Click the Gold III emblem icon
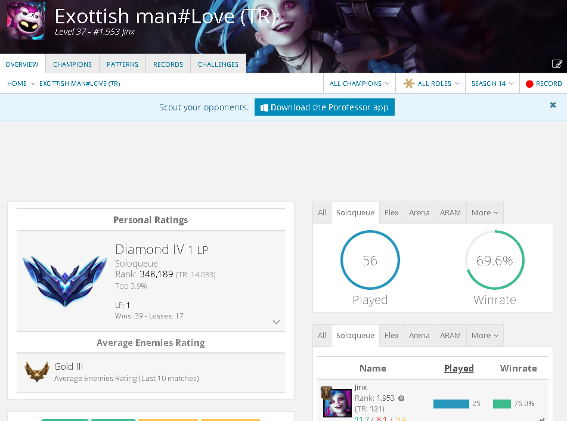The height and width of the screenshot is (421, 567). [37, 372]
